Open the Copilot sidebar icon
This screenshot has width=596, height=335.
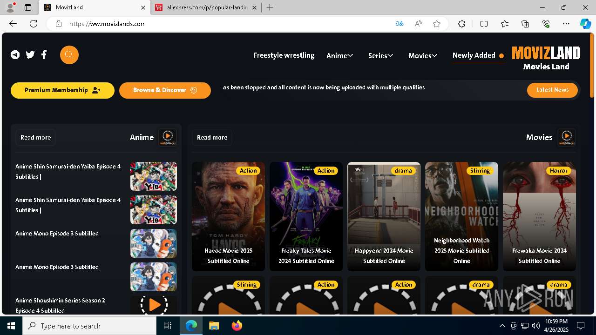586,24
